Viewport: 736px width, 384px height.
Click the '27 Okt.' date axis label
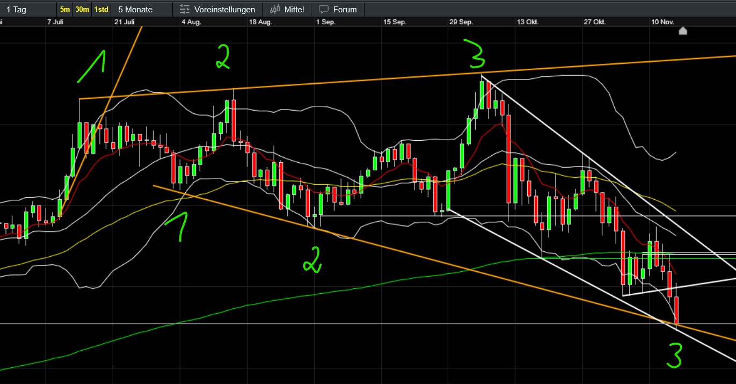pos(595,22)
